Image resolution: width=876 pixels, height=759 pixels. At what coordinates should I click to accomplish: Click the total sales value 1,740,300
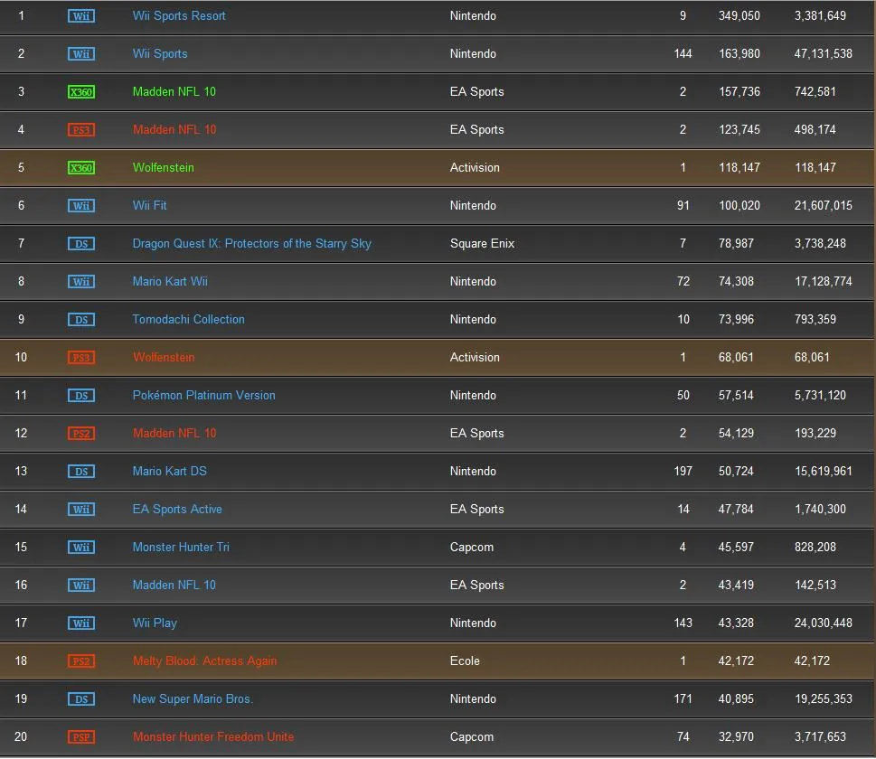click(820, 510)
